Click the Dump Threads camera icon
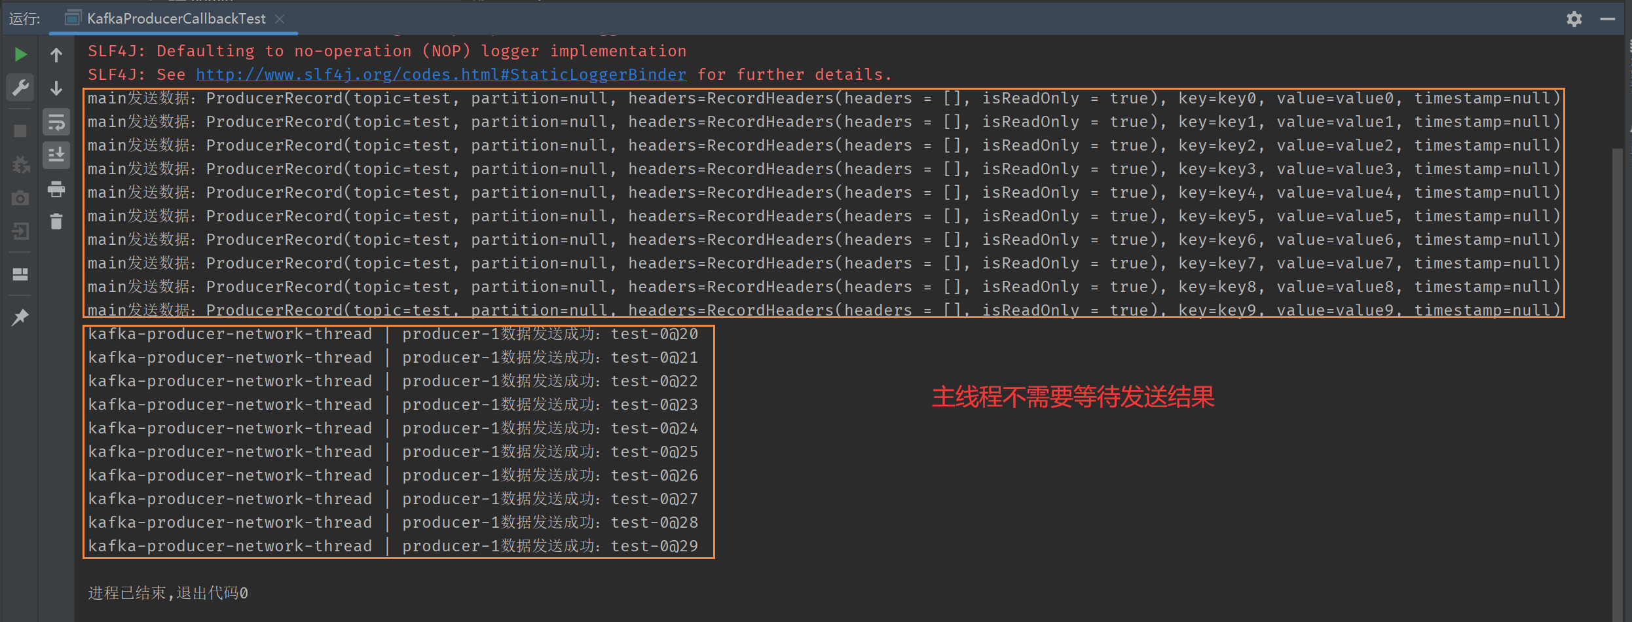 point(21,198)
